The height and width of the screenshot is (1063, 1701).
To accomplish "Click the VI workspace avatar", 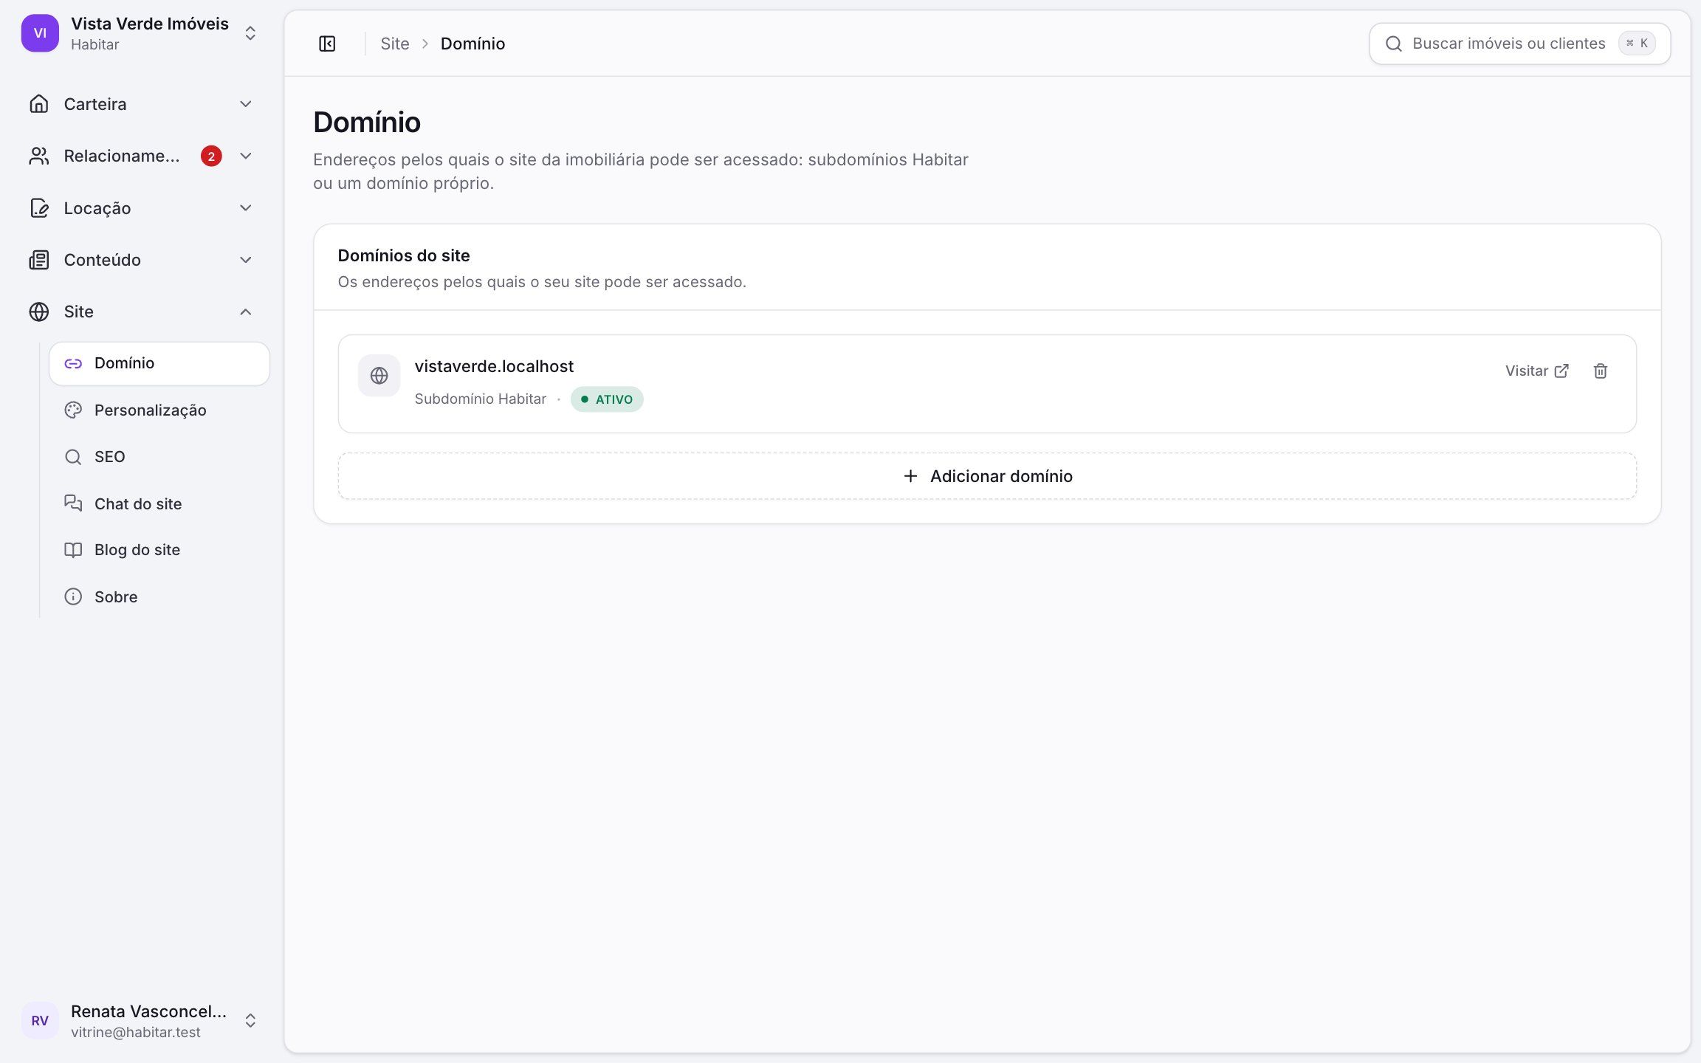I will coord(40,33).
